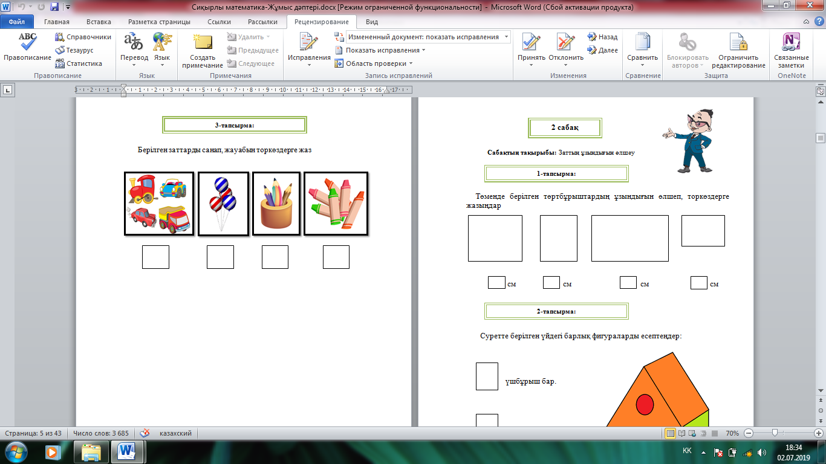
Task: Open the Разметка страницы tab
Action: point(160,22)
